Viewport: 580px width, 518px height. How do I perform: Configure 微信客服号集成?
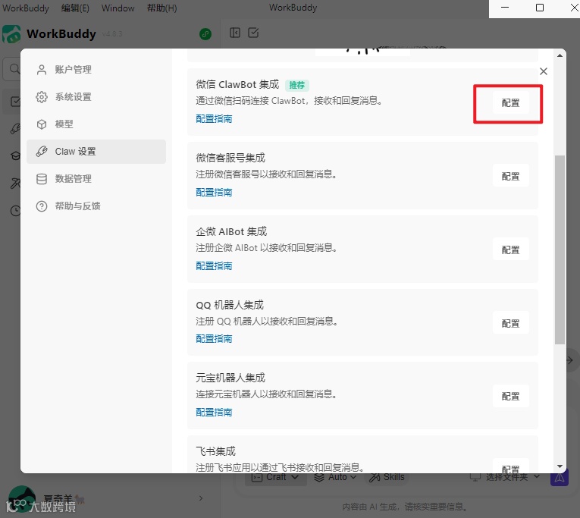(510, 176)
